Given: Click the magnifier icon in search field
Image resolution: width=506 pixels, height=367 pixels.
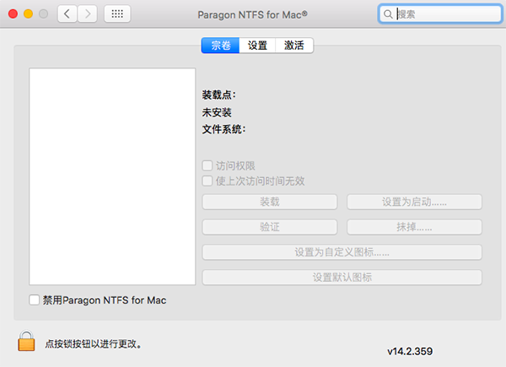Looking at the screenshot, I should coord(388,14).
